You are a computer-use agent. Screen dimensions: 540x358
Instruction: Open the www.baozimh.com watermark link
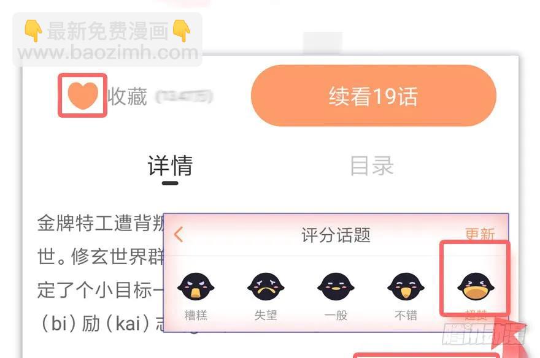tap(108, 53)
